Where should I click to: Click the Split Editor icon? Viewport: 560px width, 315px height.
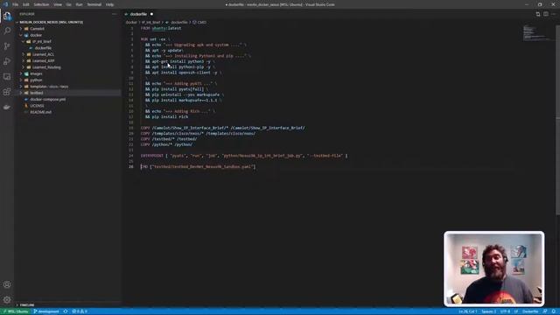546,14
